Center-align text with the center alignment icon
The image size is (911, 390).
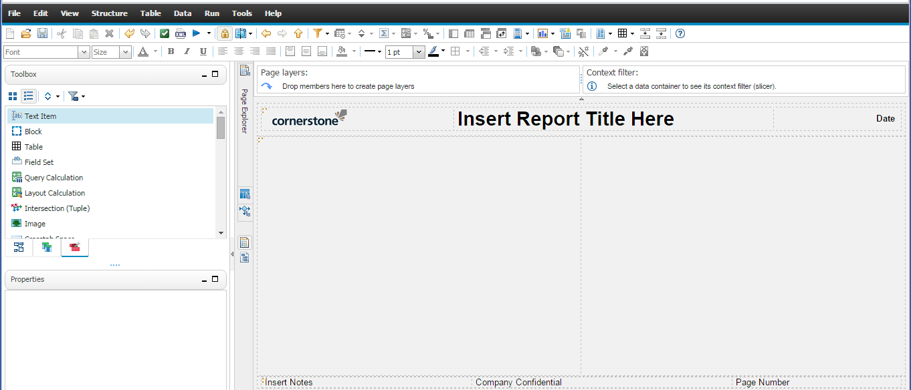pyautogui.click(x=239, y=51)
